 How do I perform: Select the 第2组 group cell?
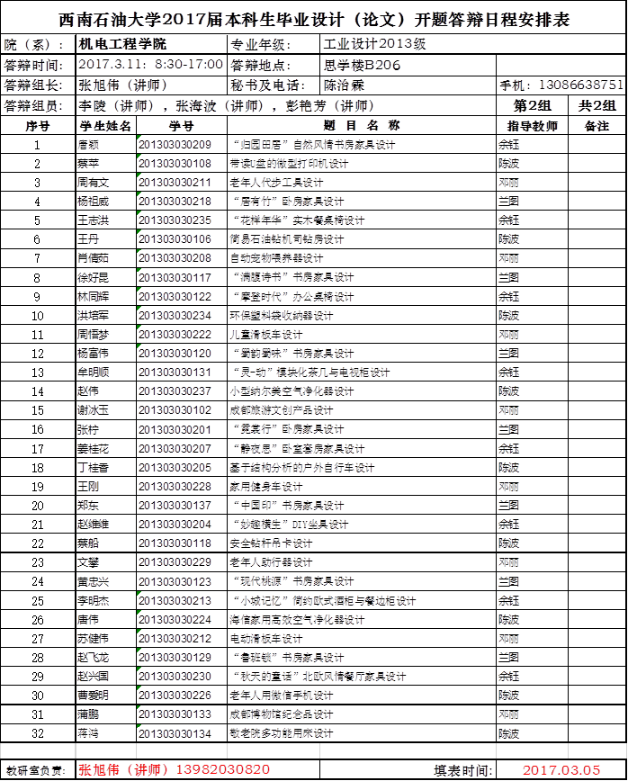coord(532,105)
